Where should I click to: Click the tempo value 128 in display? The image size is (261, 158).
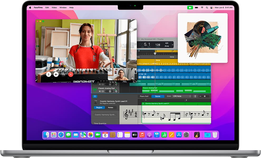tap(158, 45)
